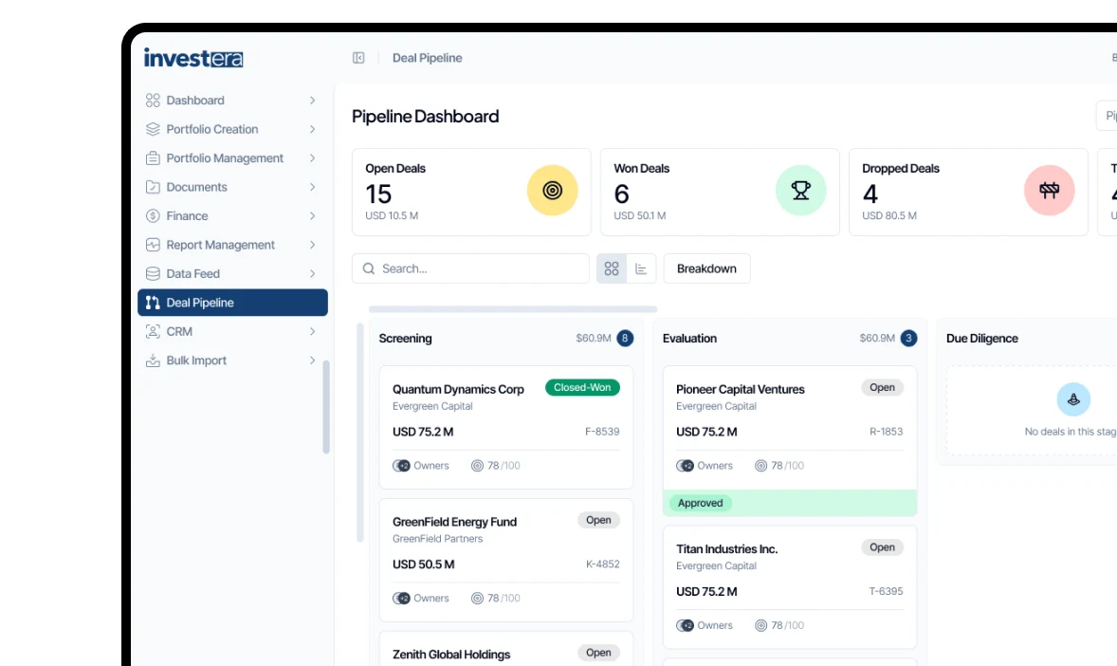Screen dimensions: 1117x666
Task: Expand the Portfolio Management chevron
Action: [312, 158]
